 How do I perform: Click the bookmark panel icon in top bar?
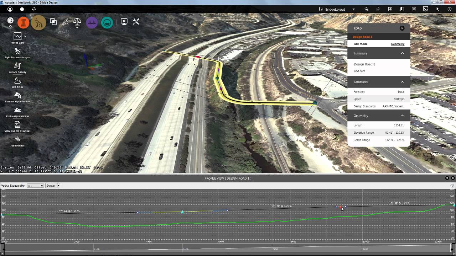pyautogui.click(x=402, y=9)
